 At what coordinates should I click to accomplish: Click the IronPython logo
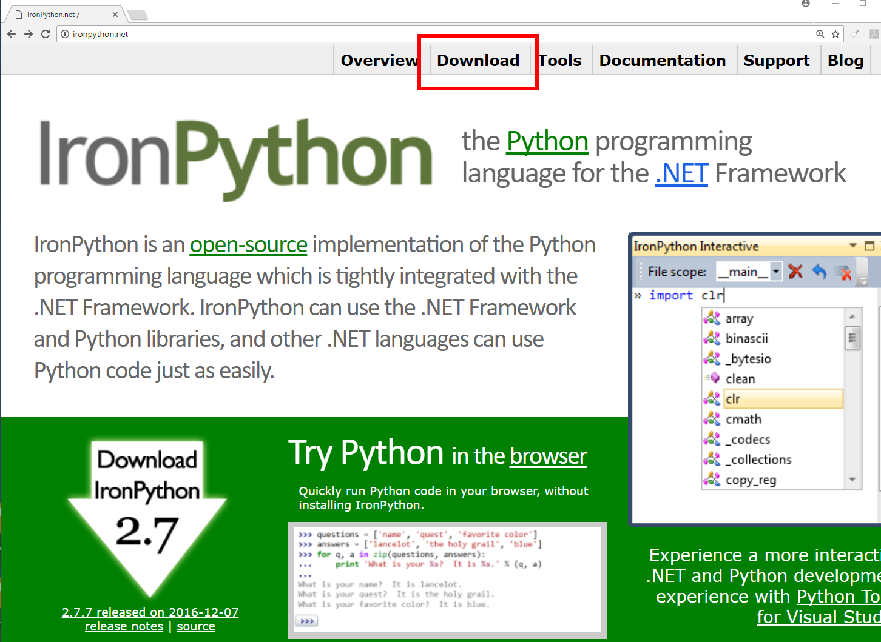coord(236,159)
